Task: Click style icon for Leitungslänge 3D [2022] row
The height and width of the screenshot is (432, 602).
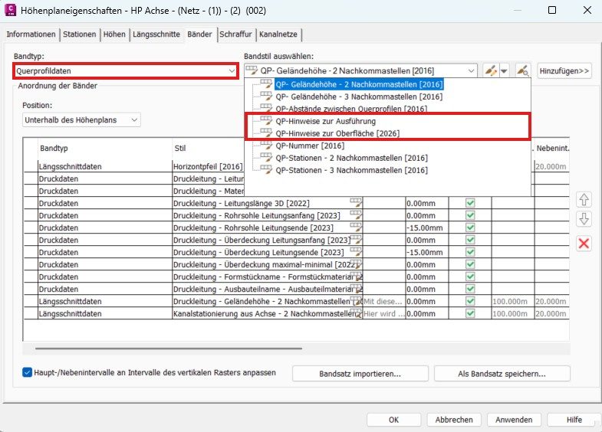Action: click(356, 202)
